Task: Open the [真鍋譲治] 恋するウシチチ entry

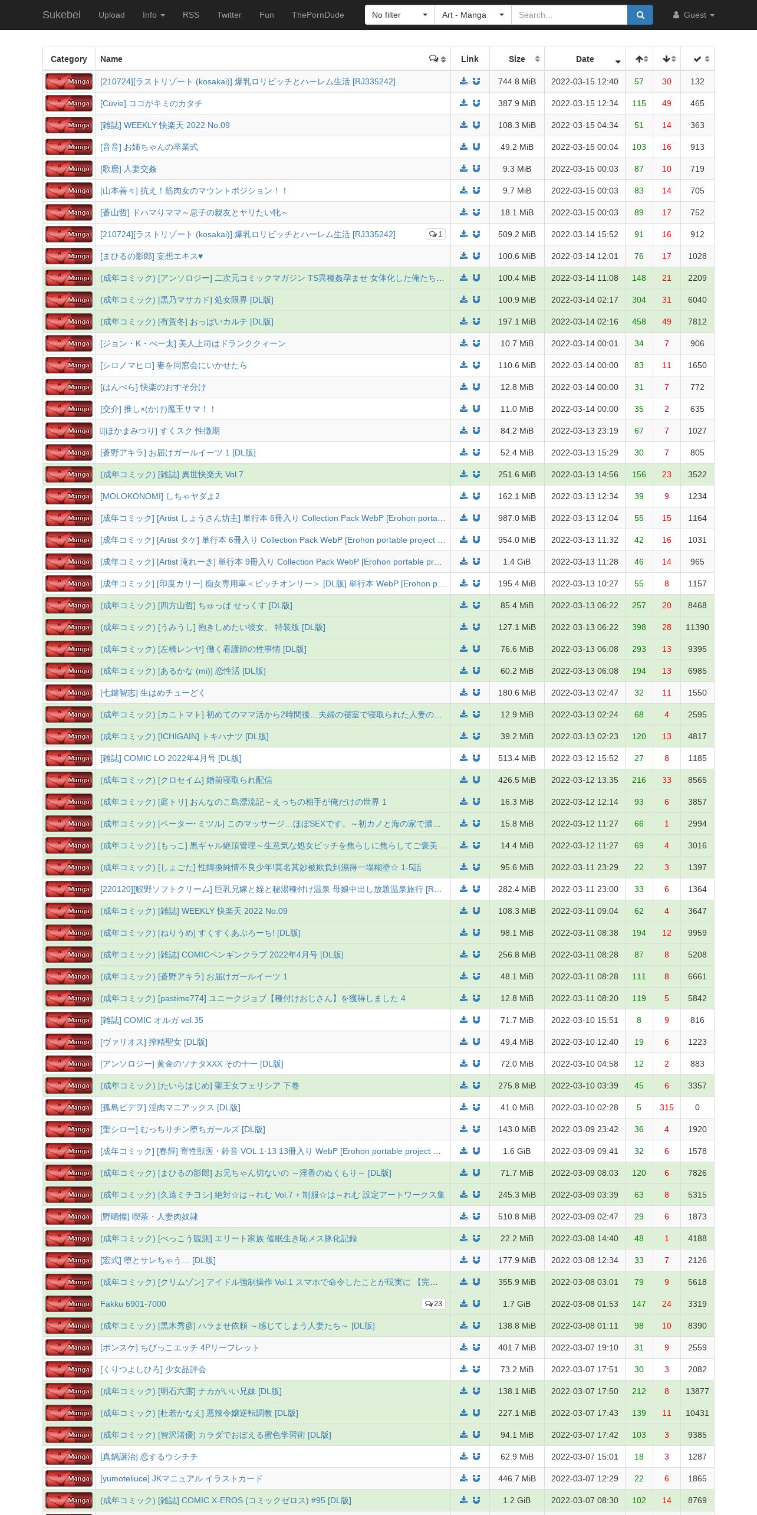Action: tap(149, 1457)
